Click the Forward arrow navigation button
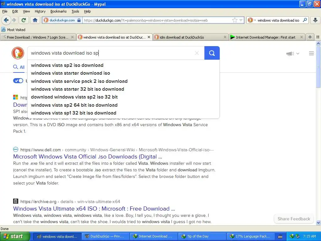 [x=14, y=20]
